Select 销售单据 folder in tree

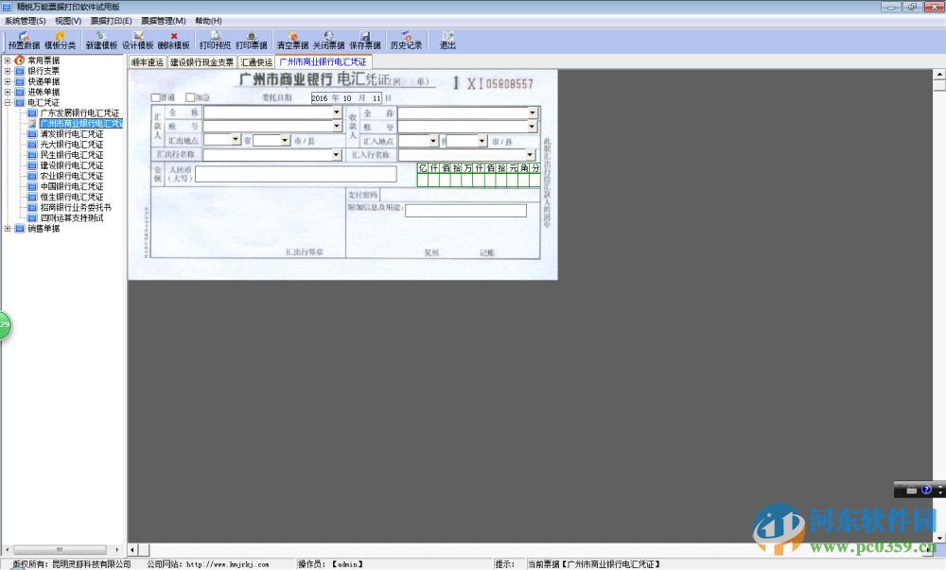coord(44,229)
